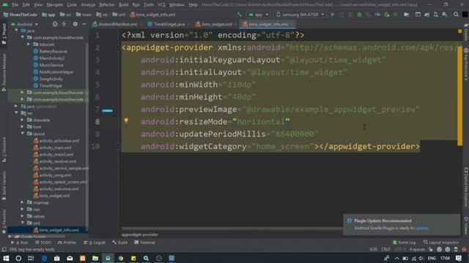
Task: Click Search Everywhere magnifier in toolbar
Action: [456, 15]
